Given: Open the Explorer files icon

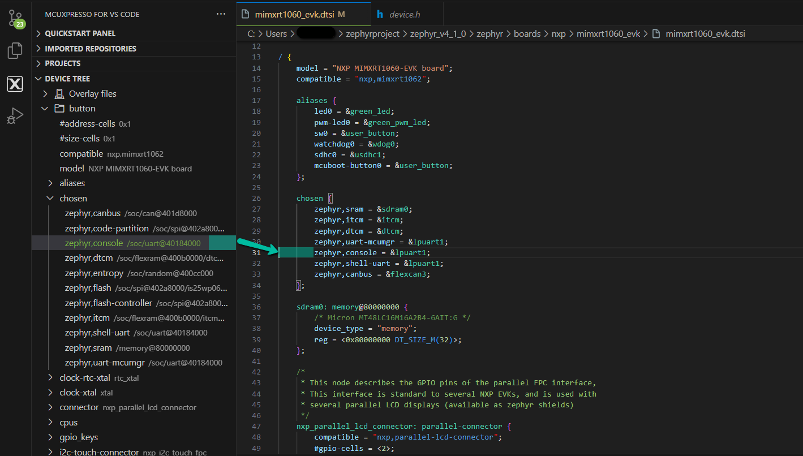Looking at the screenshot, I should pyautogui.click(x=15, y=51).
